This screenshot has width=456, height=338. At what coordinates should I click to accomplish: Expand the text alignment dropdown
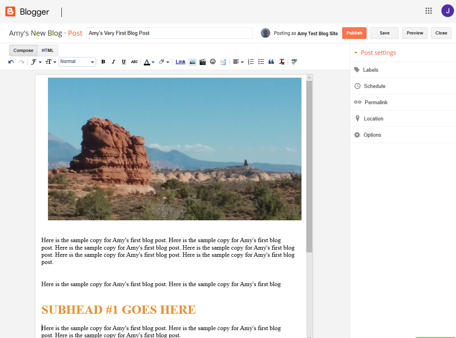(238, 62)
